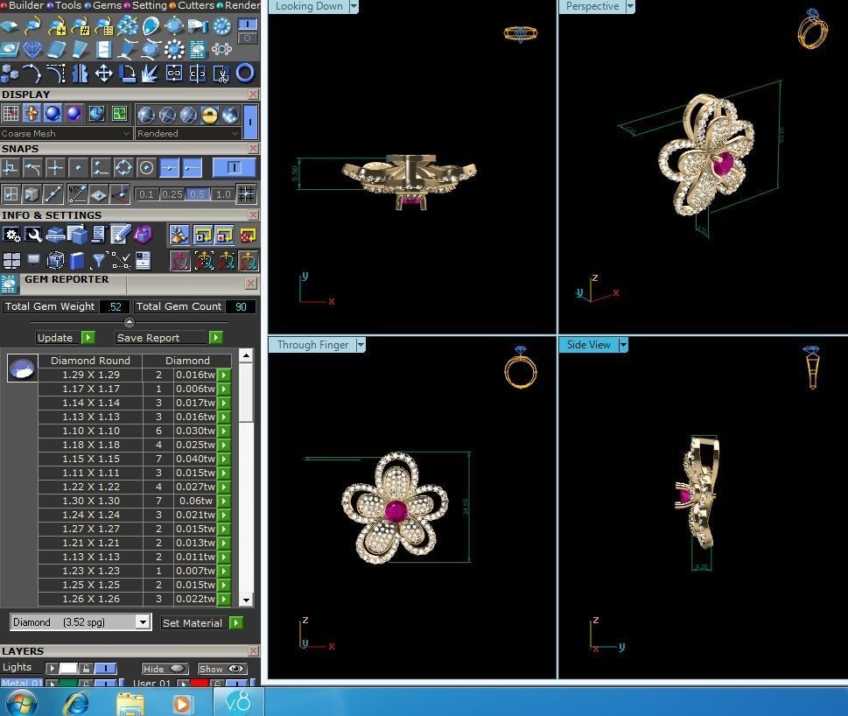Open the Gems menu
Viewport: 848px width, 716px height.
pyautogui.click(x=103, y=5)
